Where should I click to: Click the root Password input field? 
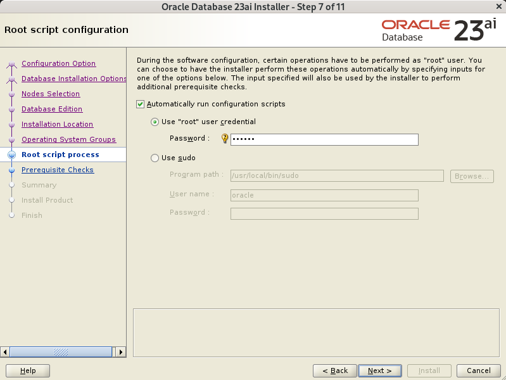point(324,139)
